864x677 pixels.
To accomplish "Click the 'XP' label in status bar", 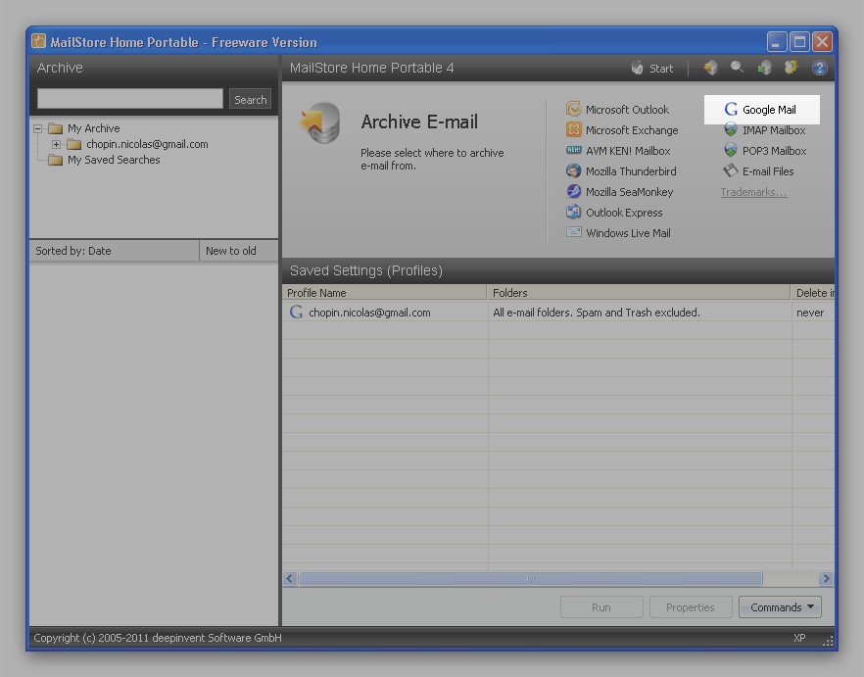I will [x=799, y=638].
